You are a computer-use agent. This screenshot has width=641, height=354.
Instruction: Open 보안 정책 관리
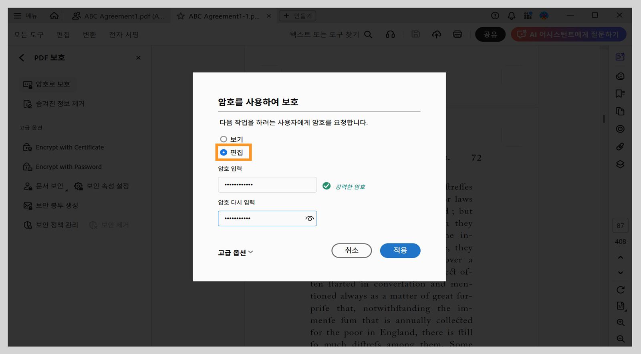click(x=50, y=225)
